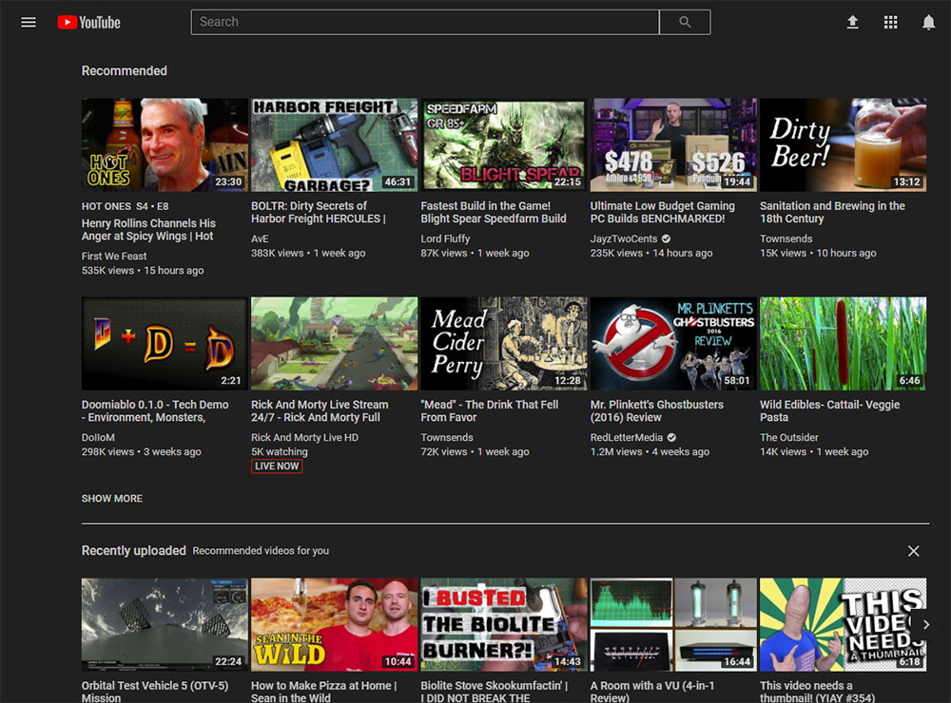Screen dimensions: 951x703
Task: Visit Townsends channel under Sanitation and Brewing
Action: tap(786, 238)
